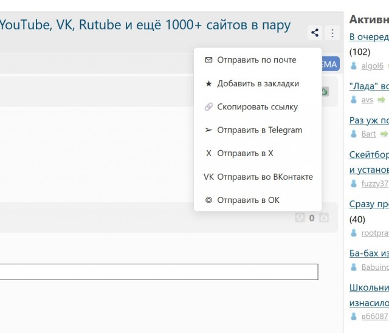Viewport: 389px width, 333px height.
Task: Open the "В очеред" active topic link
Action: pos(369,36)
